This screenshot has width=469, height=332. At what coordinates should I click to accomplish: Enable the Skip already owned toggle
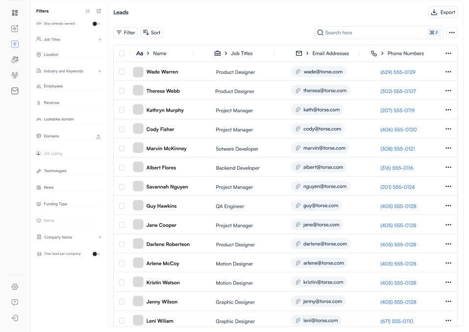tap(96, 23)
